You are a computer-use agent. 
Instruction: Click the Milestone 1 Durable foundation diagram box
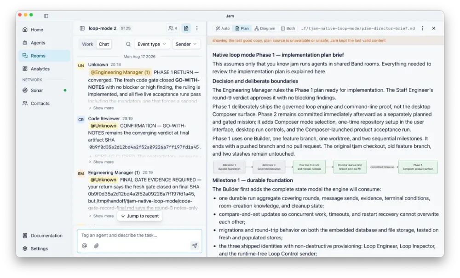point(229,167)
